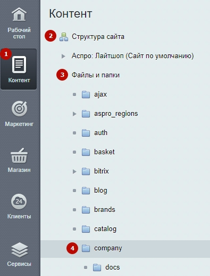Screen dimensions: 210x276
Task: Click the bullet marker beside auth
Action: coord(74,133)
